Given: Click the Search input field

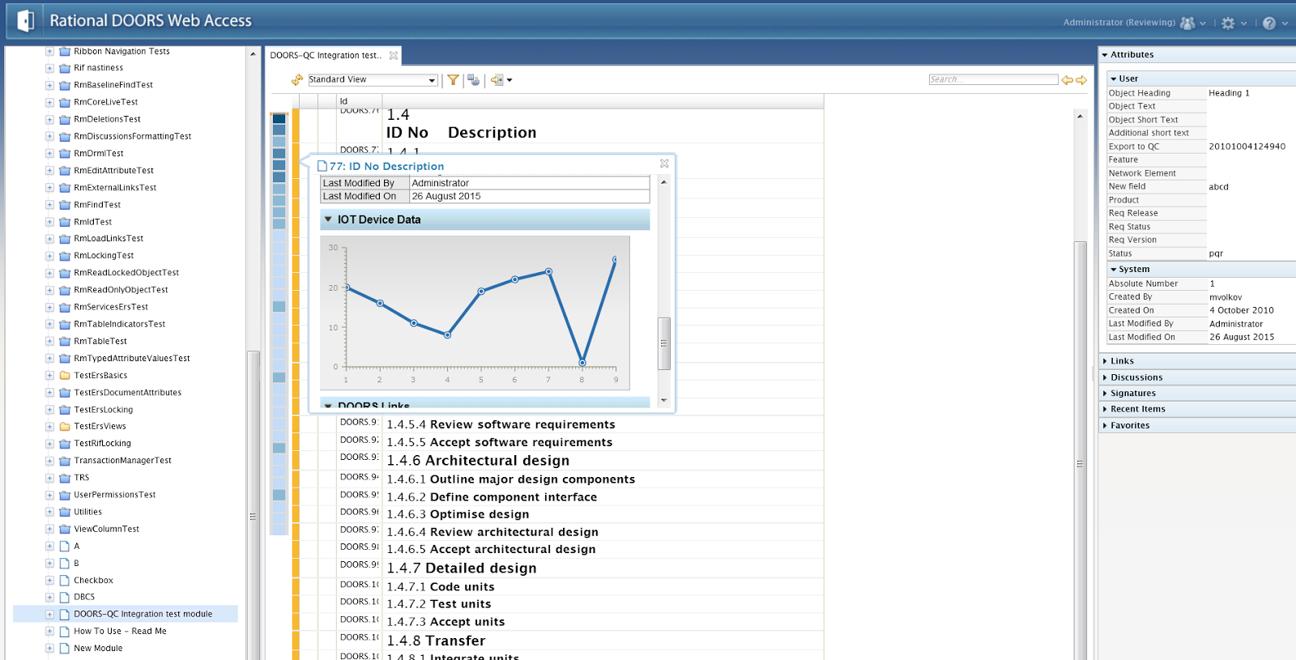Looking at the screenshot, I should (x=993, y=79).
